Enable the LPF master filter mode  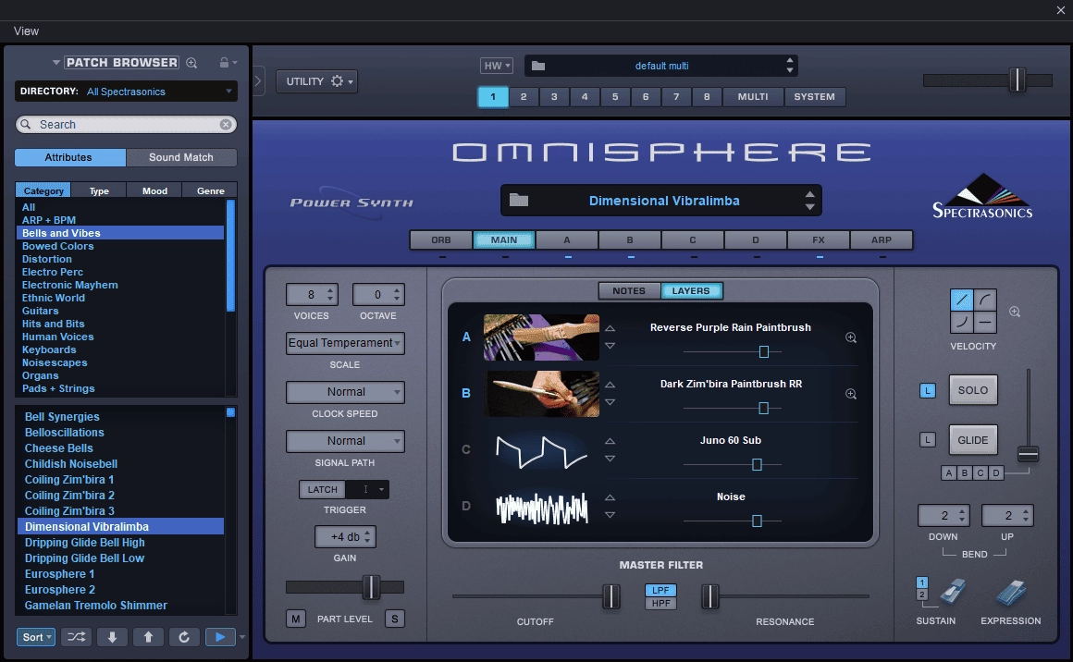660,590
